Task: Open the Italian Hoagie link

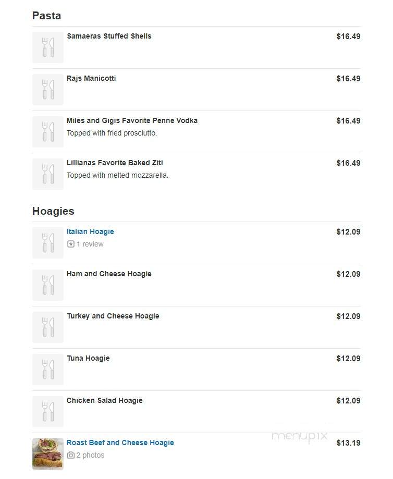Action: [x=90, y=231]
